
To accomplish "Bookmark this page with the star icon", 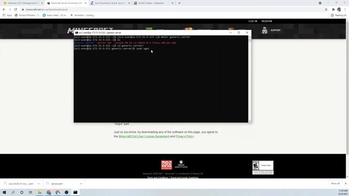I will point(326,10).
